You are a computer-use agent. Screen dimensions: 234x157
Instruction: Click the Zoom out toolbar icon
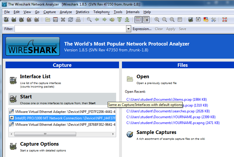point(165,20)
